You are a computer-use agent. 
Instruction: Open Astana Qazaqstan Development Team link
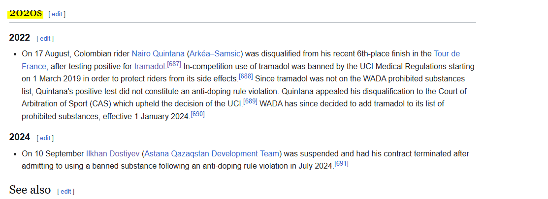[212, 154]
